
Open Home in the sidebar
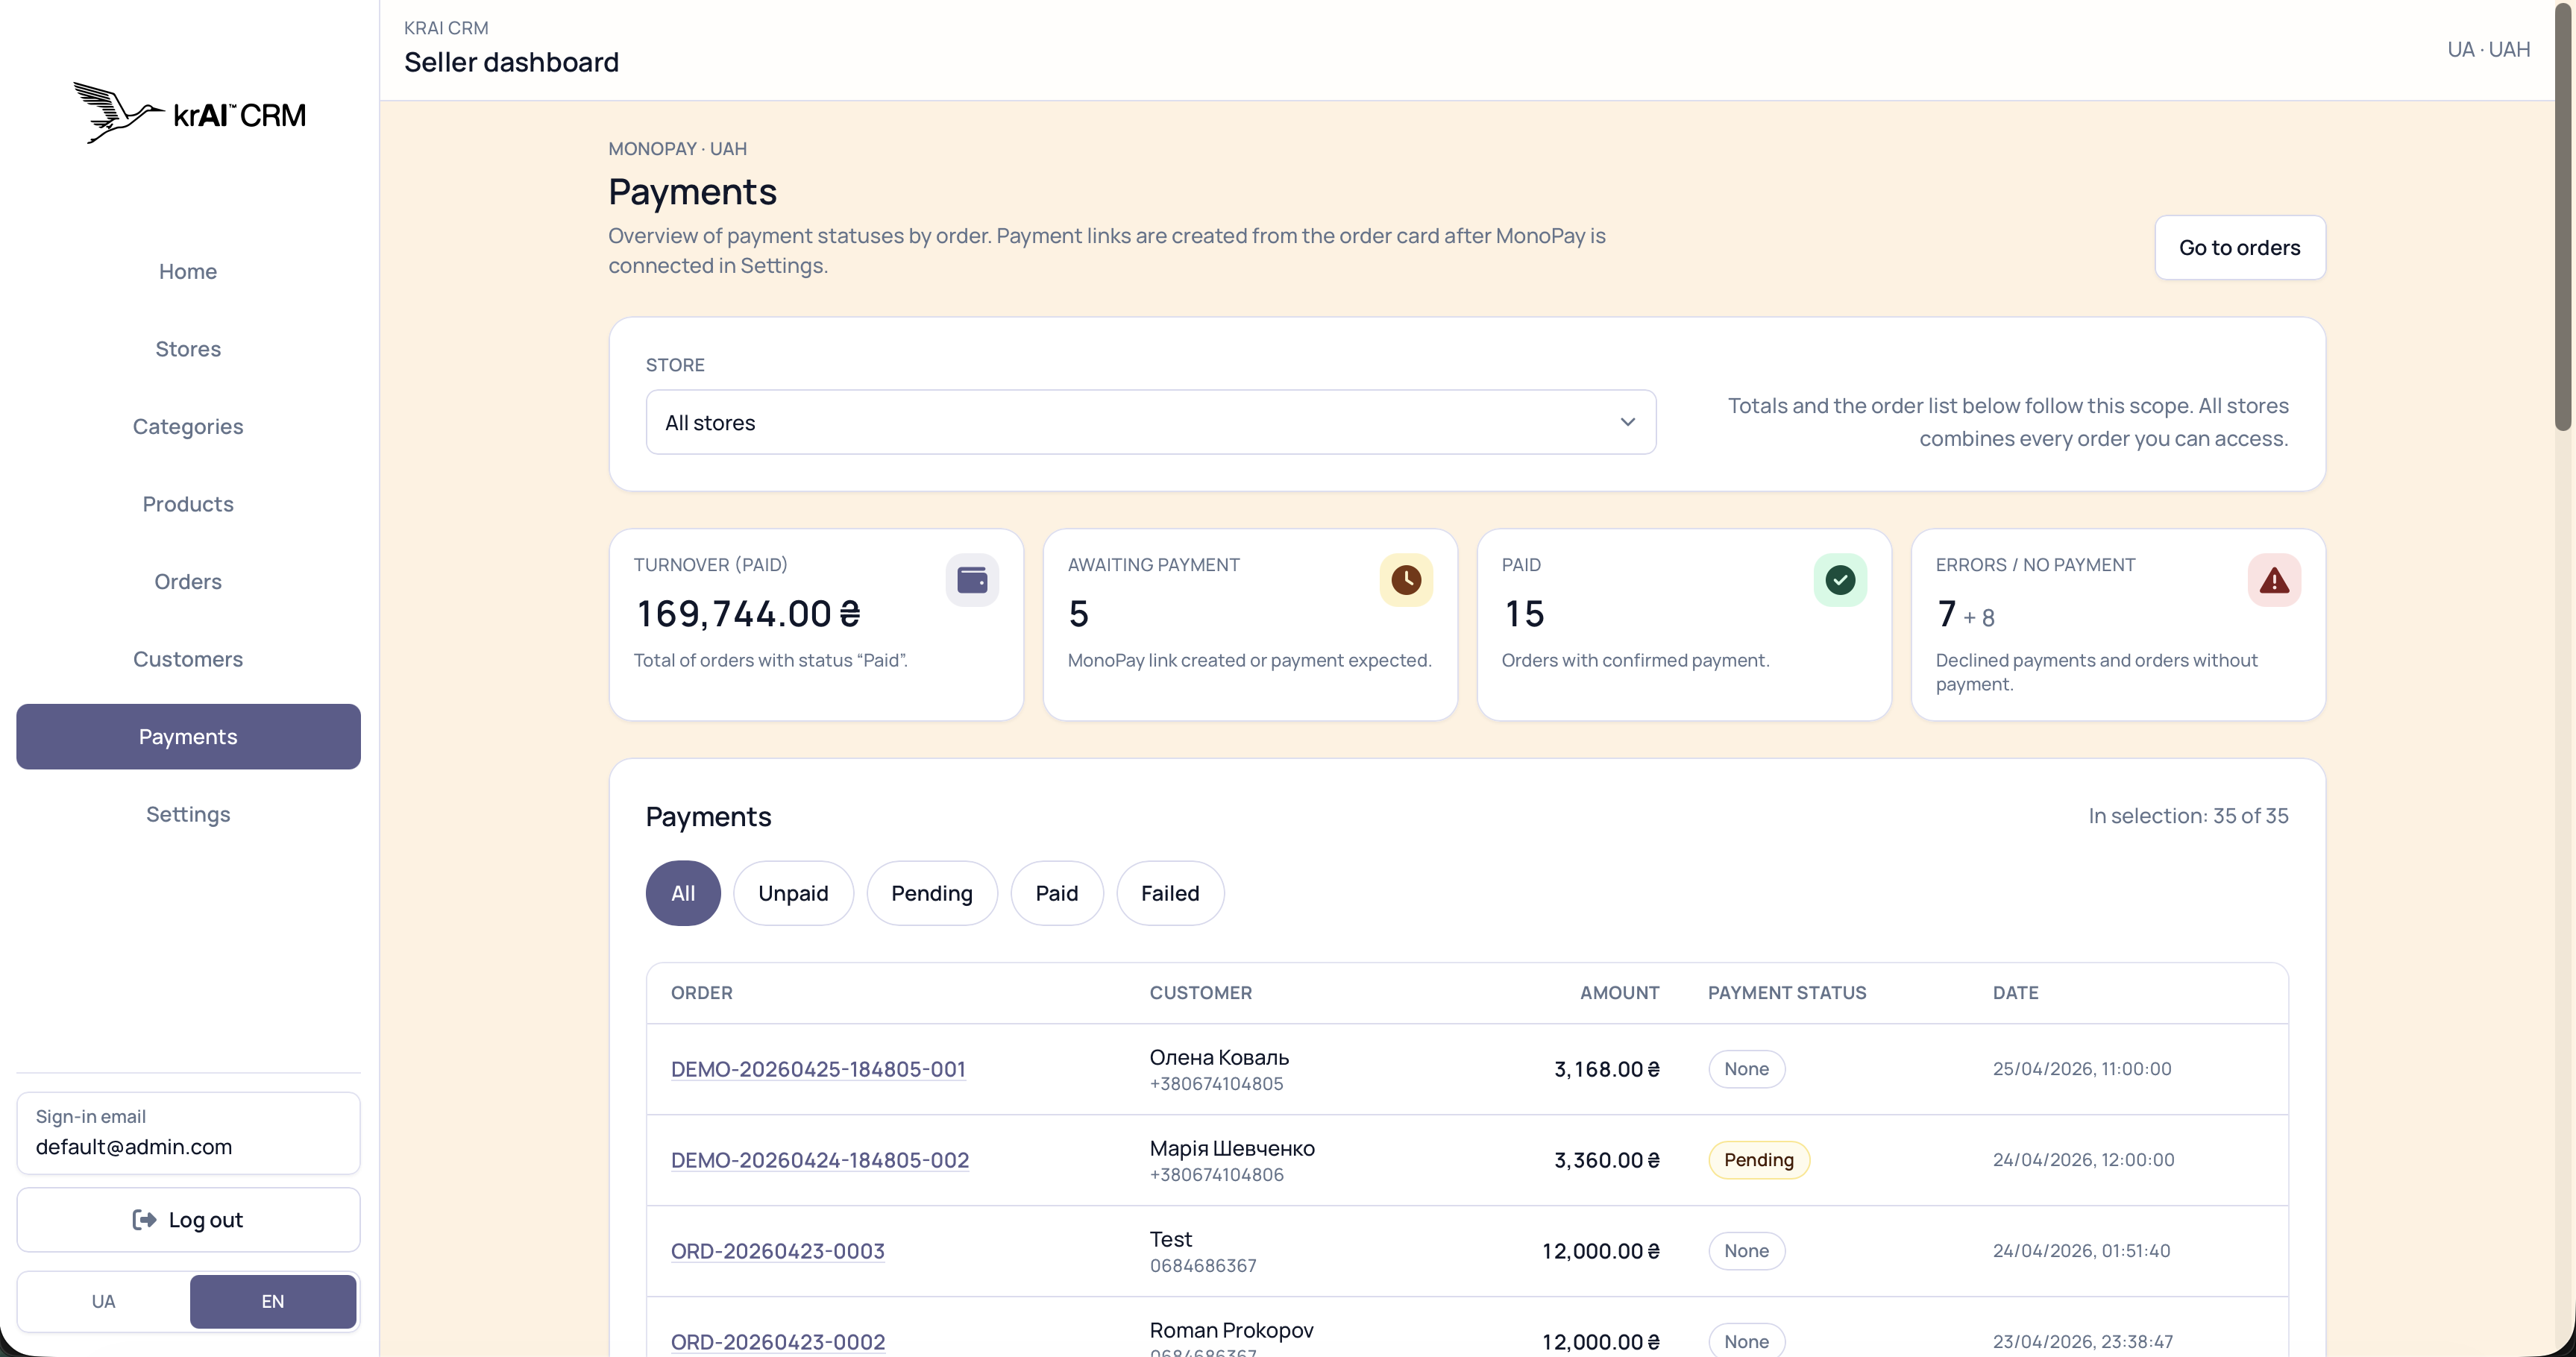188,271
